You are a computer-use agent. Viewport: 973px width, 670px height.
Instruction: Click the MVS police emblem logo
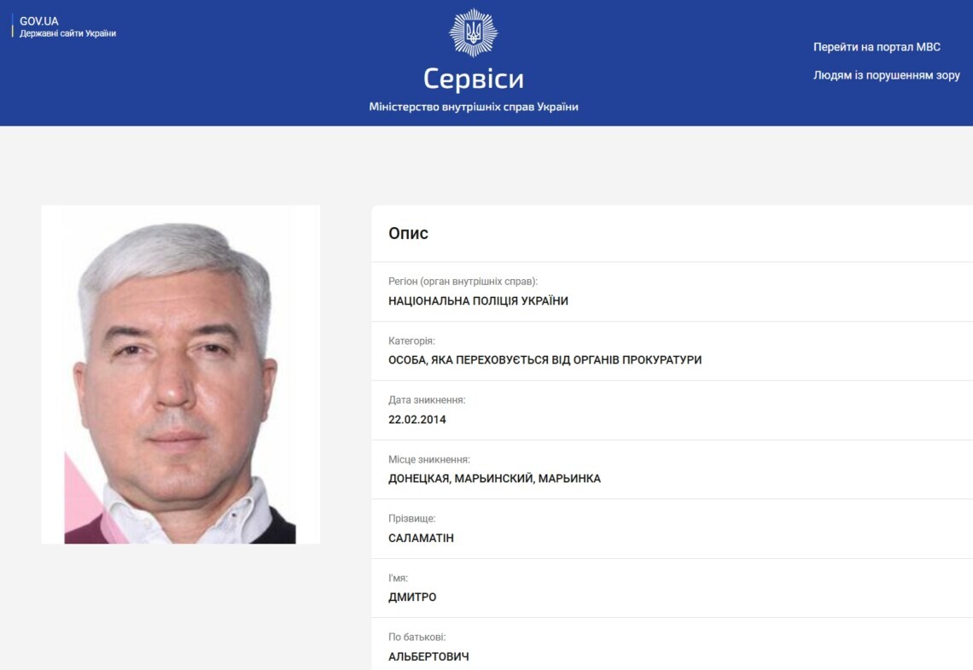[474, 33]
